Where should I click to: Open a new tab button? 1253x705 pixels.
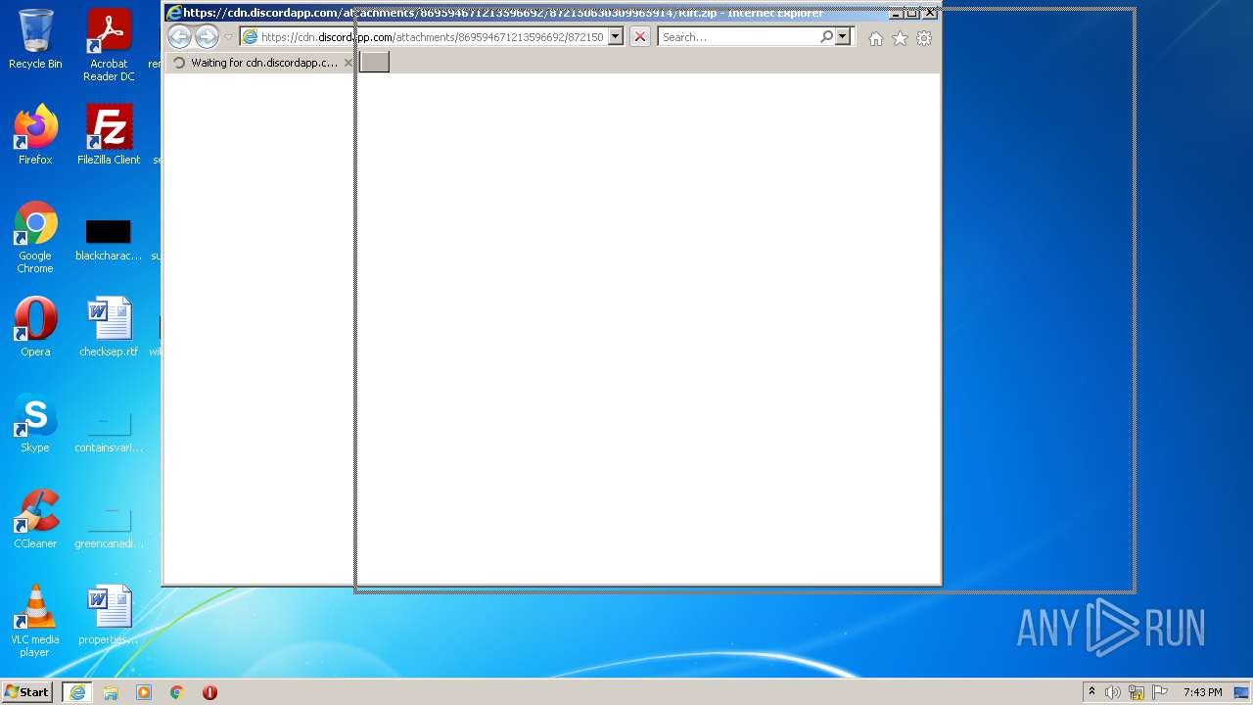[x=375, y=63]
